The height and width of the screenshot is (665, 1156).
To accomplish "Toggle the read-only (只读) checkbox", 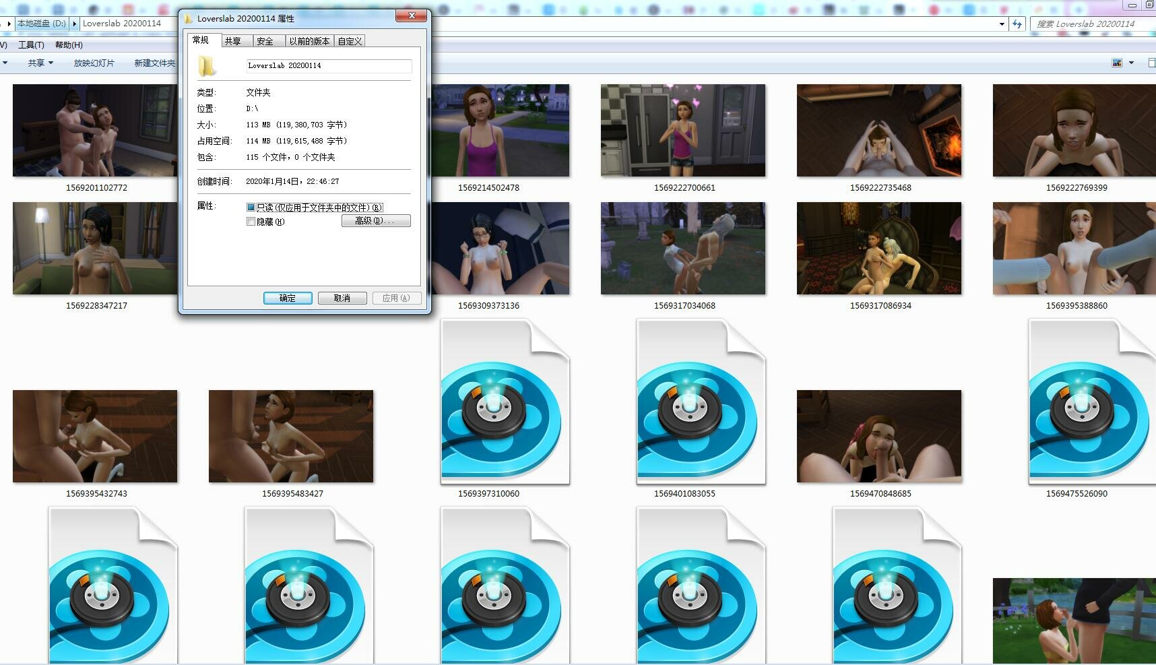I will pyautogui.click(x=251, y=208).
